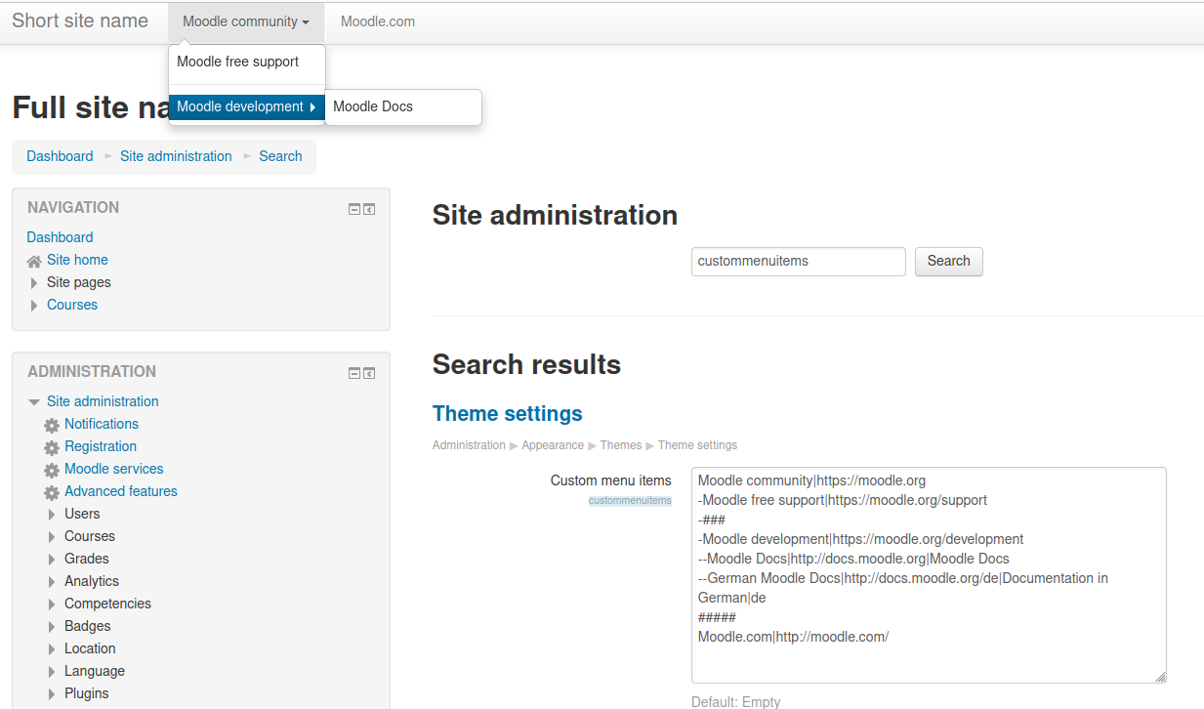Select Users in the administration tree
This screenshot has height=709, width=1204.
tap(82, 514)
